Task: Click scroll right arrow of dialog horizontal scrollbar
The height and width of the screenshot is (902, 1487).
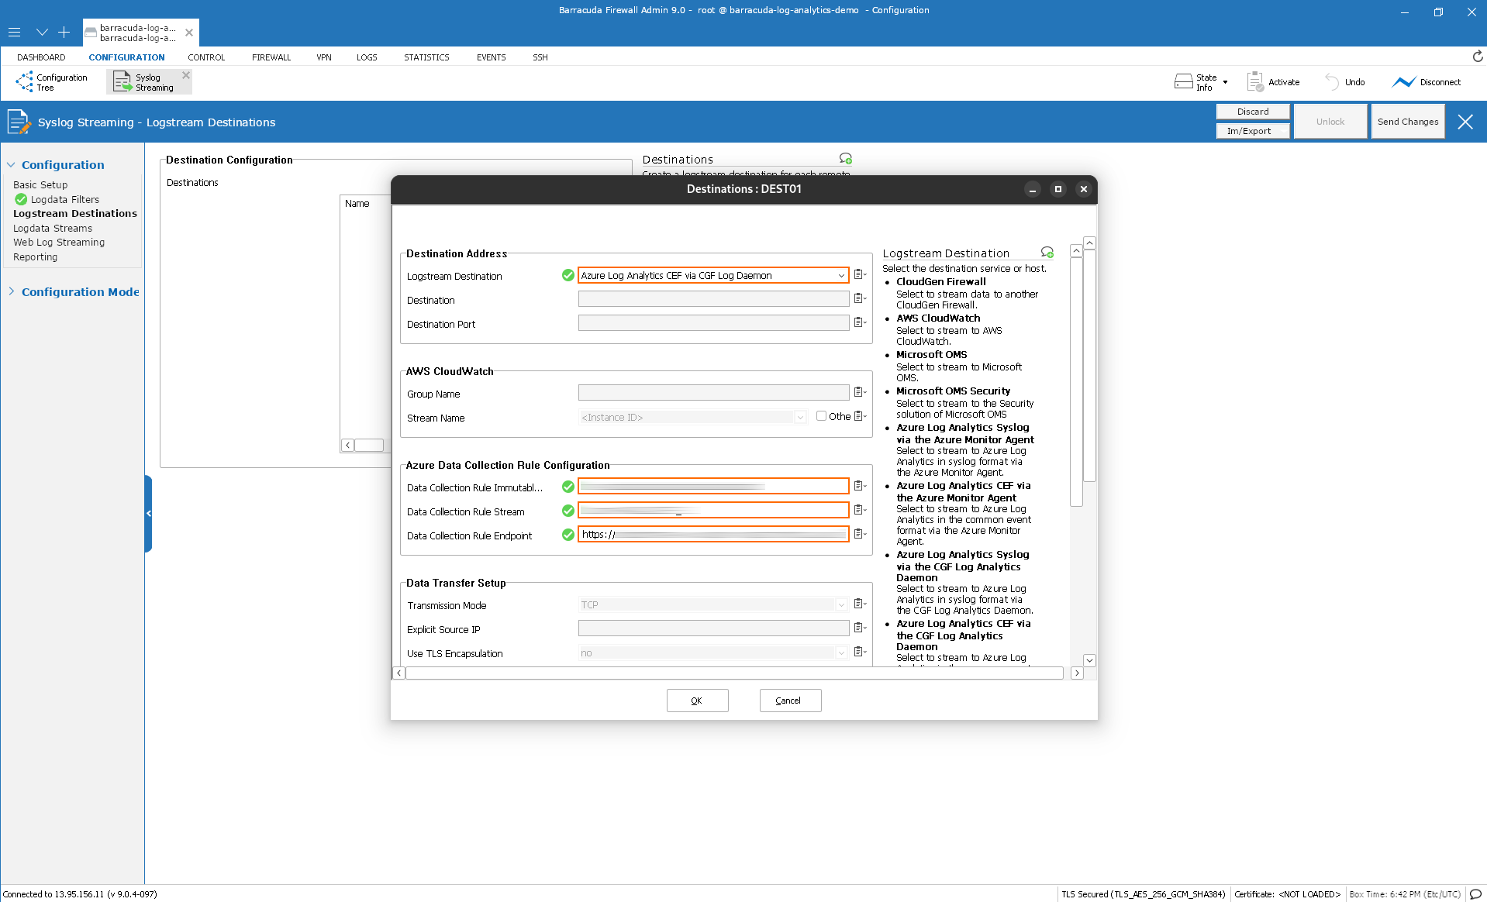Action: click(1077, 673)
